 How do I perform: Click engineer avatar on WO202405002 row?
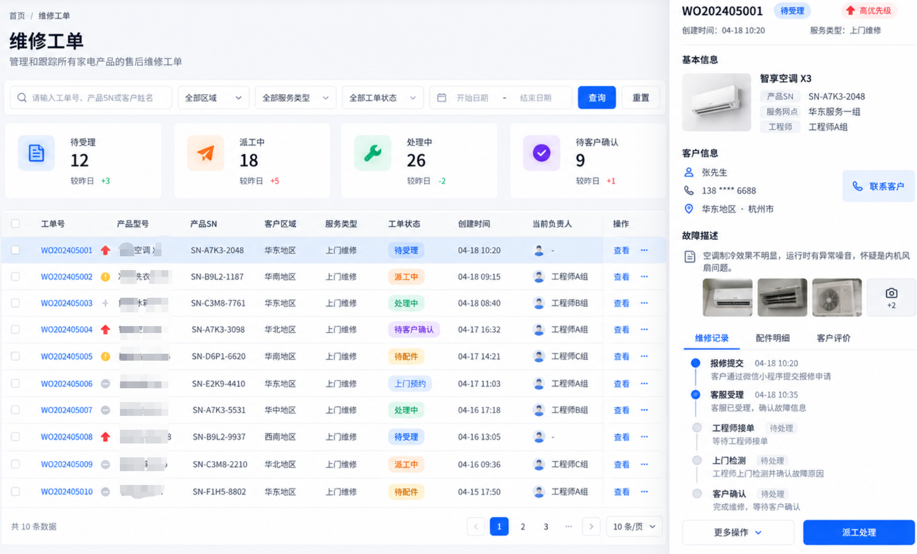tap(539, 277)
